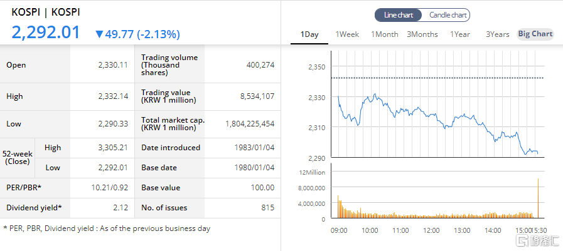This screenshot has width=563, height=251.
Task: Click the Trading volume value 400,274
Action: (x=260, y=65)
